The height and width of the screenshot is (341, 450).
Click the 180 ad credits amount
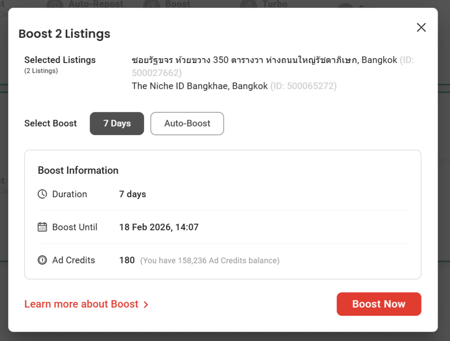pos(127,260)
